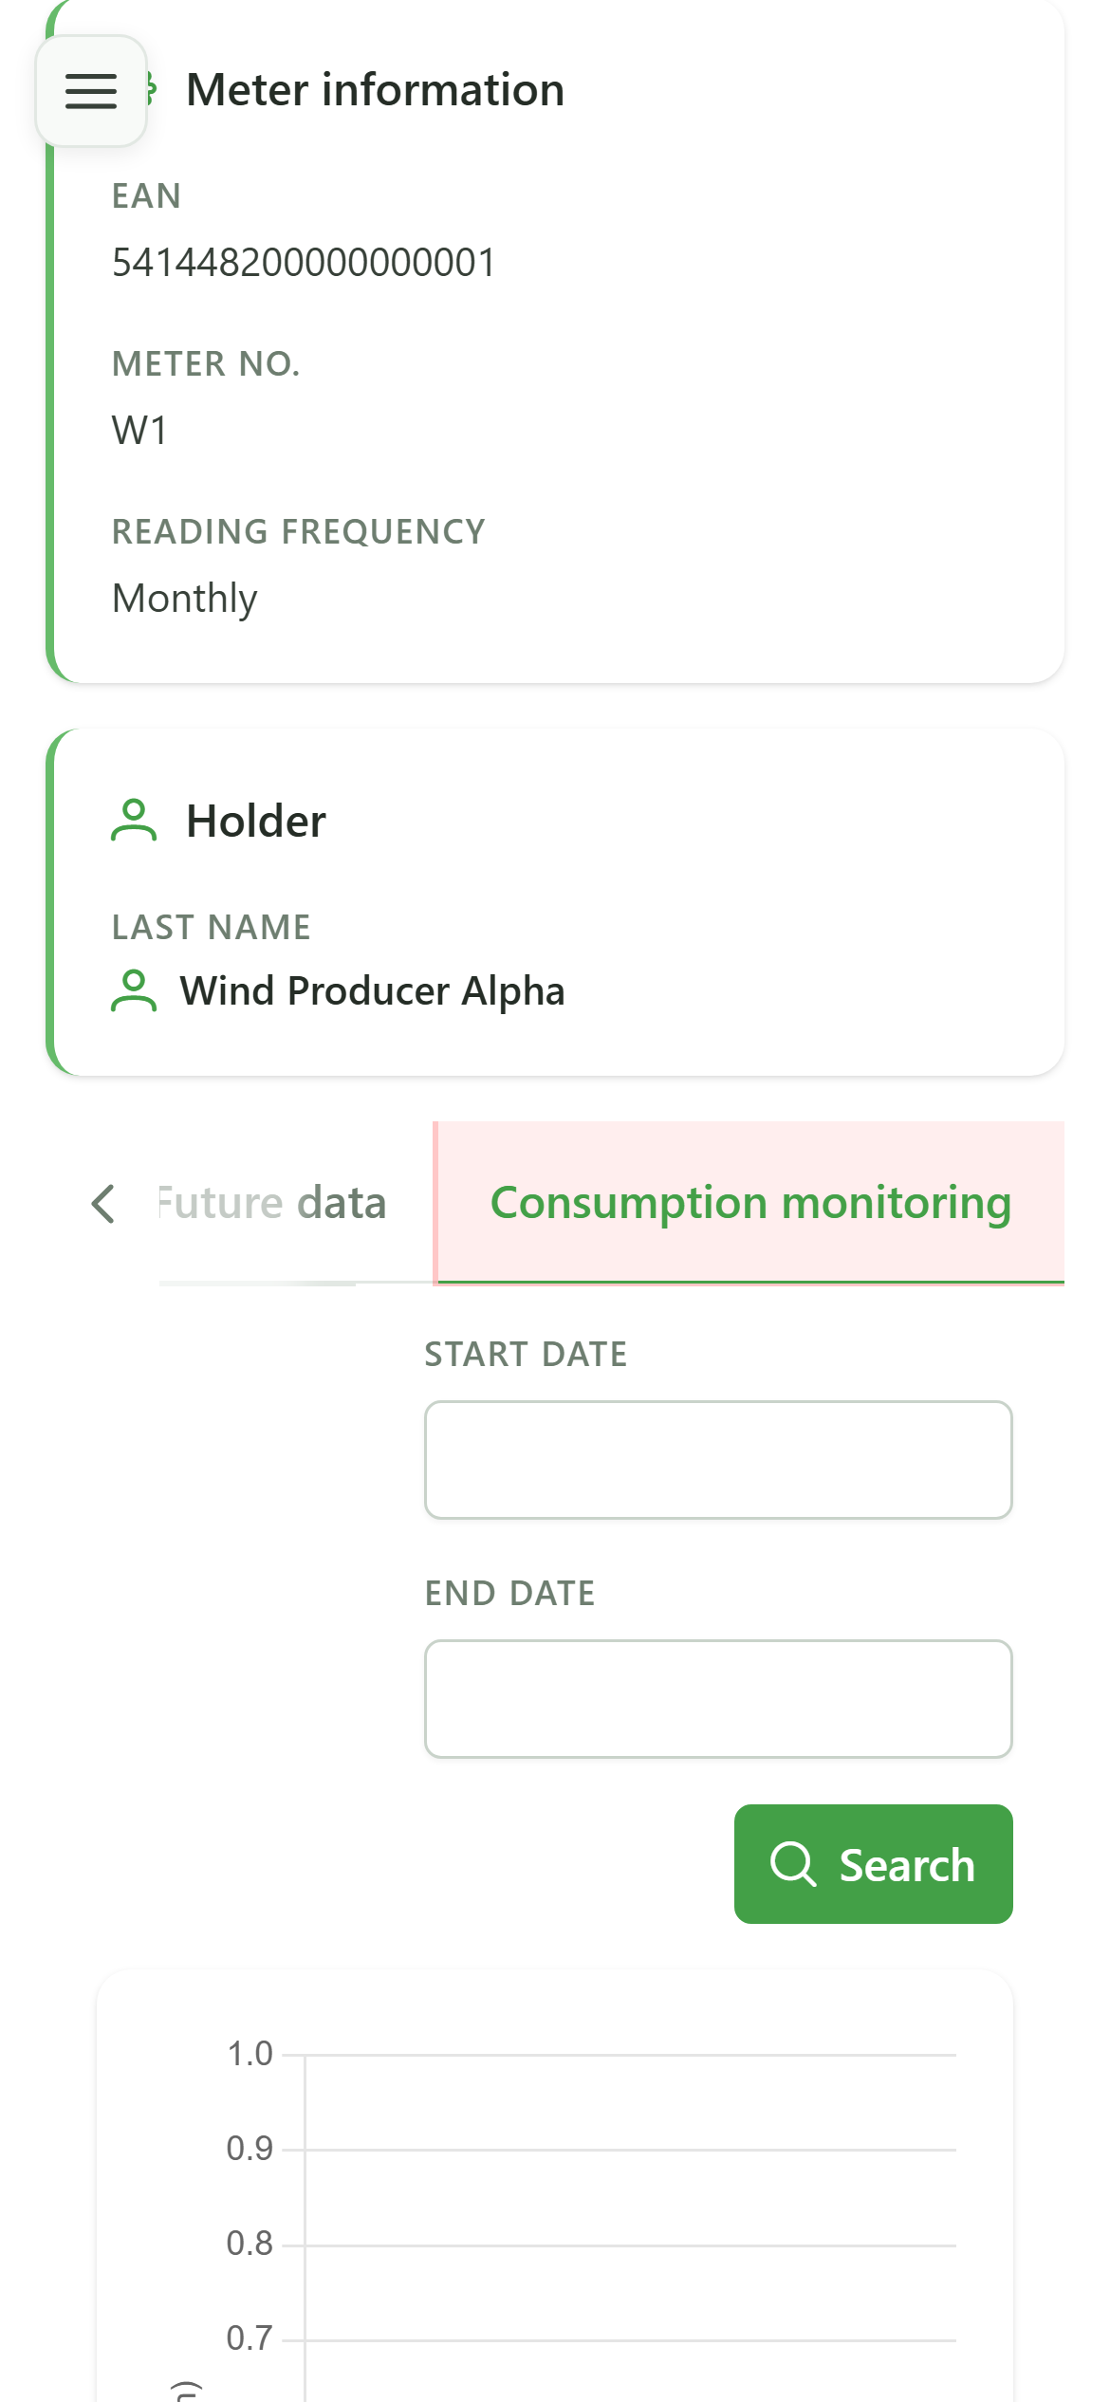
Task: Click the meter number W1 value
Action: point(139,431)
